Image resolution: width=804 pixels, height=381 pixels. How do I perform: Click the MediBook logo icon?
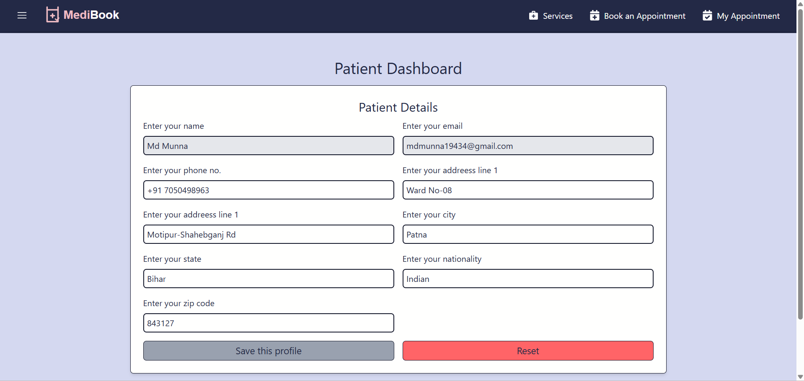pos(52,14)
